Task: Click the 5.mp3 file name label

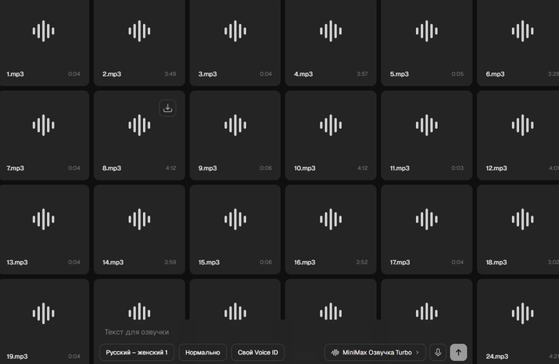Action: pos(399,74)
